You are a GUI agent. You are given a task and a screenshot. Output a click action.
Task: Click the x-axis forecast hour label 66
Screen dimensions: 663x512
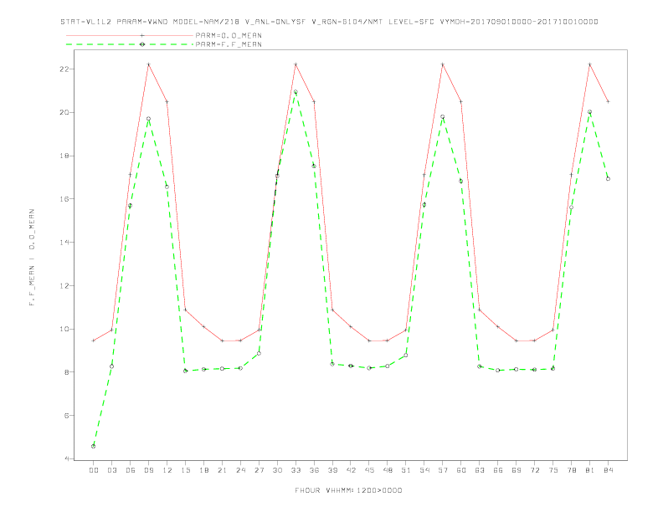498,470
